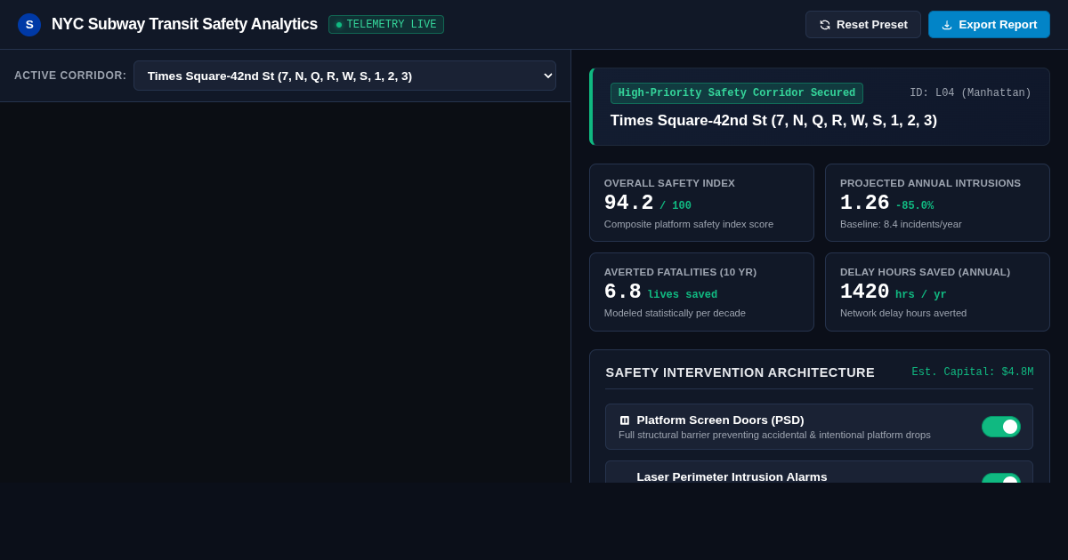Click the hrs / yr unit label

tap(921, 295)
